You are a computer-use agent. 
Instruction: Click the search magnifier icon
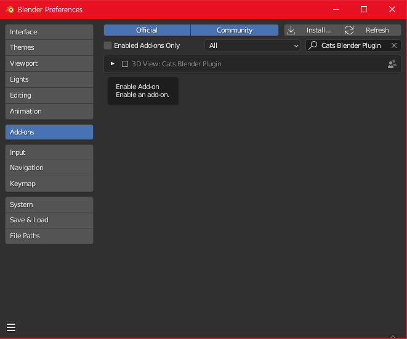313,45
